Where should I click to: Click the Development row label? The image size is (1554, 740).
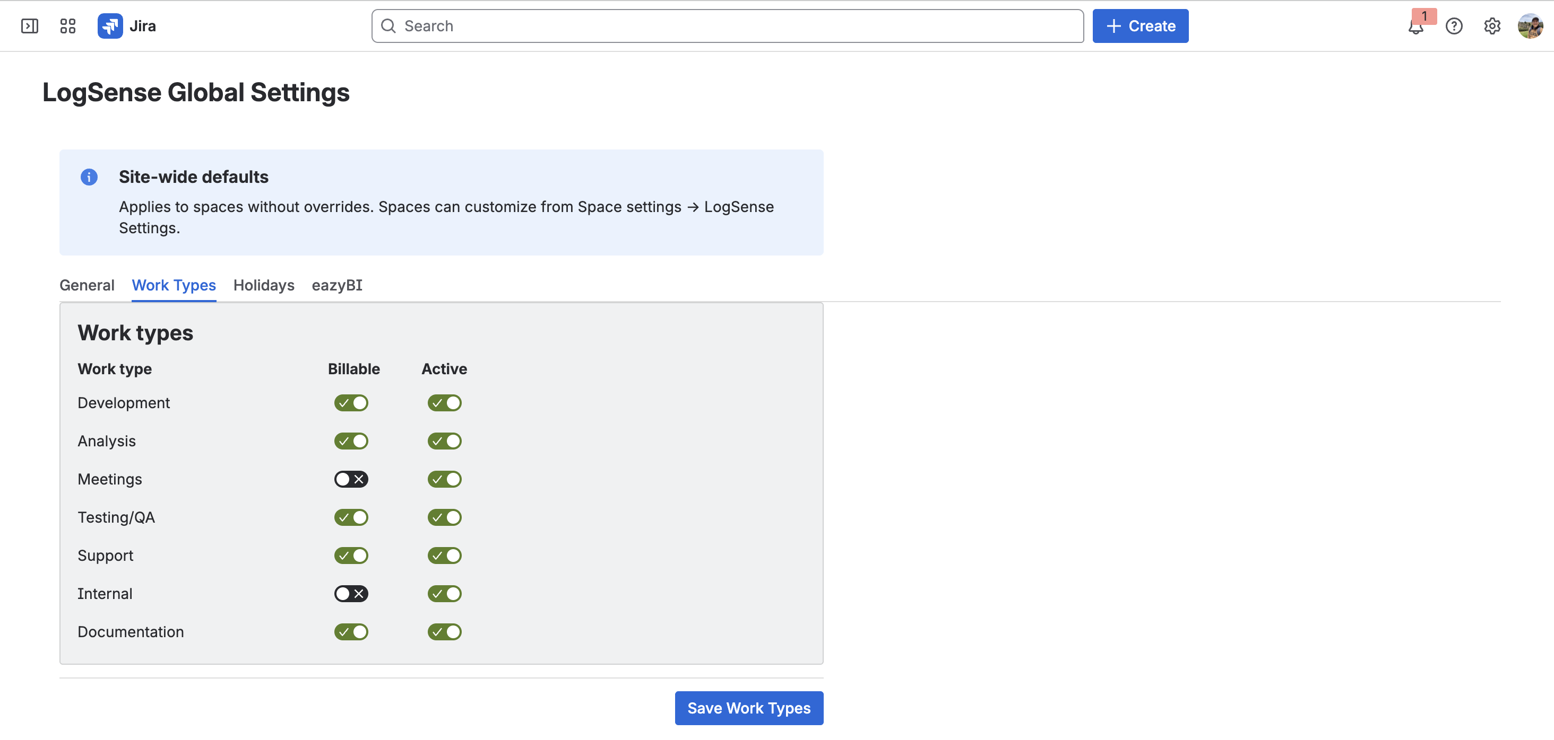click(x=124, y=402)
